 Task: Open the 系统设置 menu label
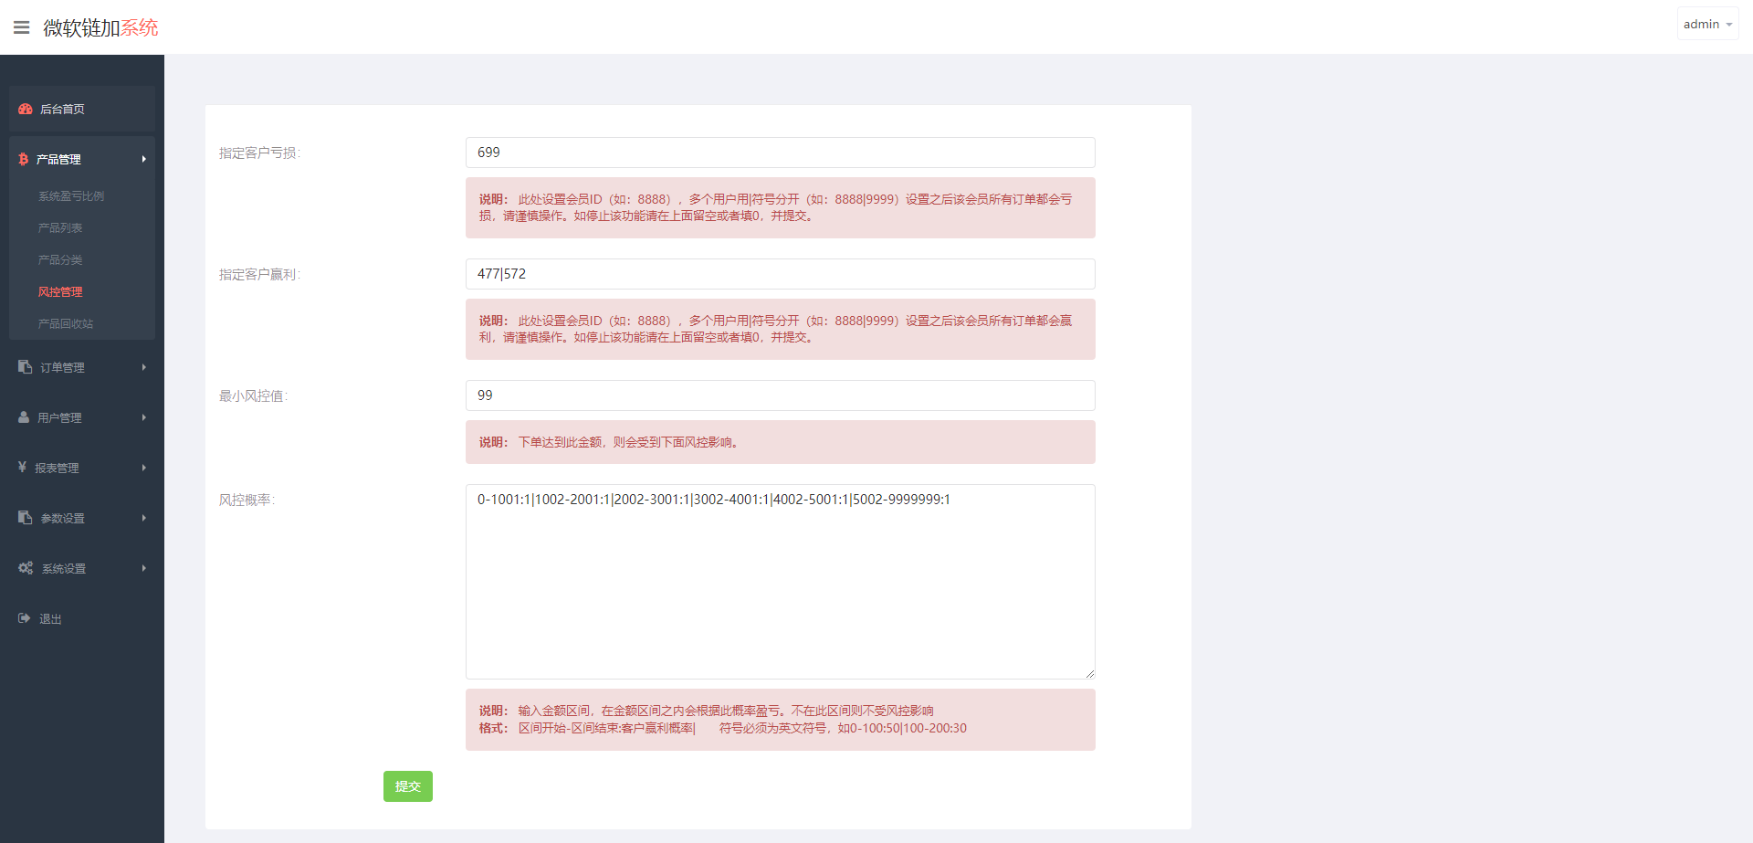64,569
